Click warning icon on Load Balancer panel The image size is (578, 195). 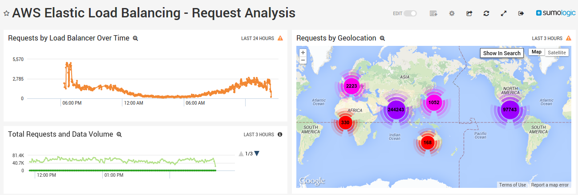click(280, 38)
